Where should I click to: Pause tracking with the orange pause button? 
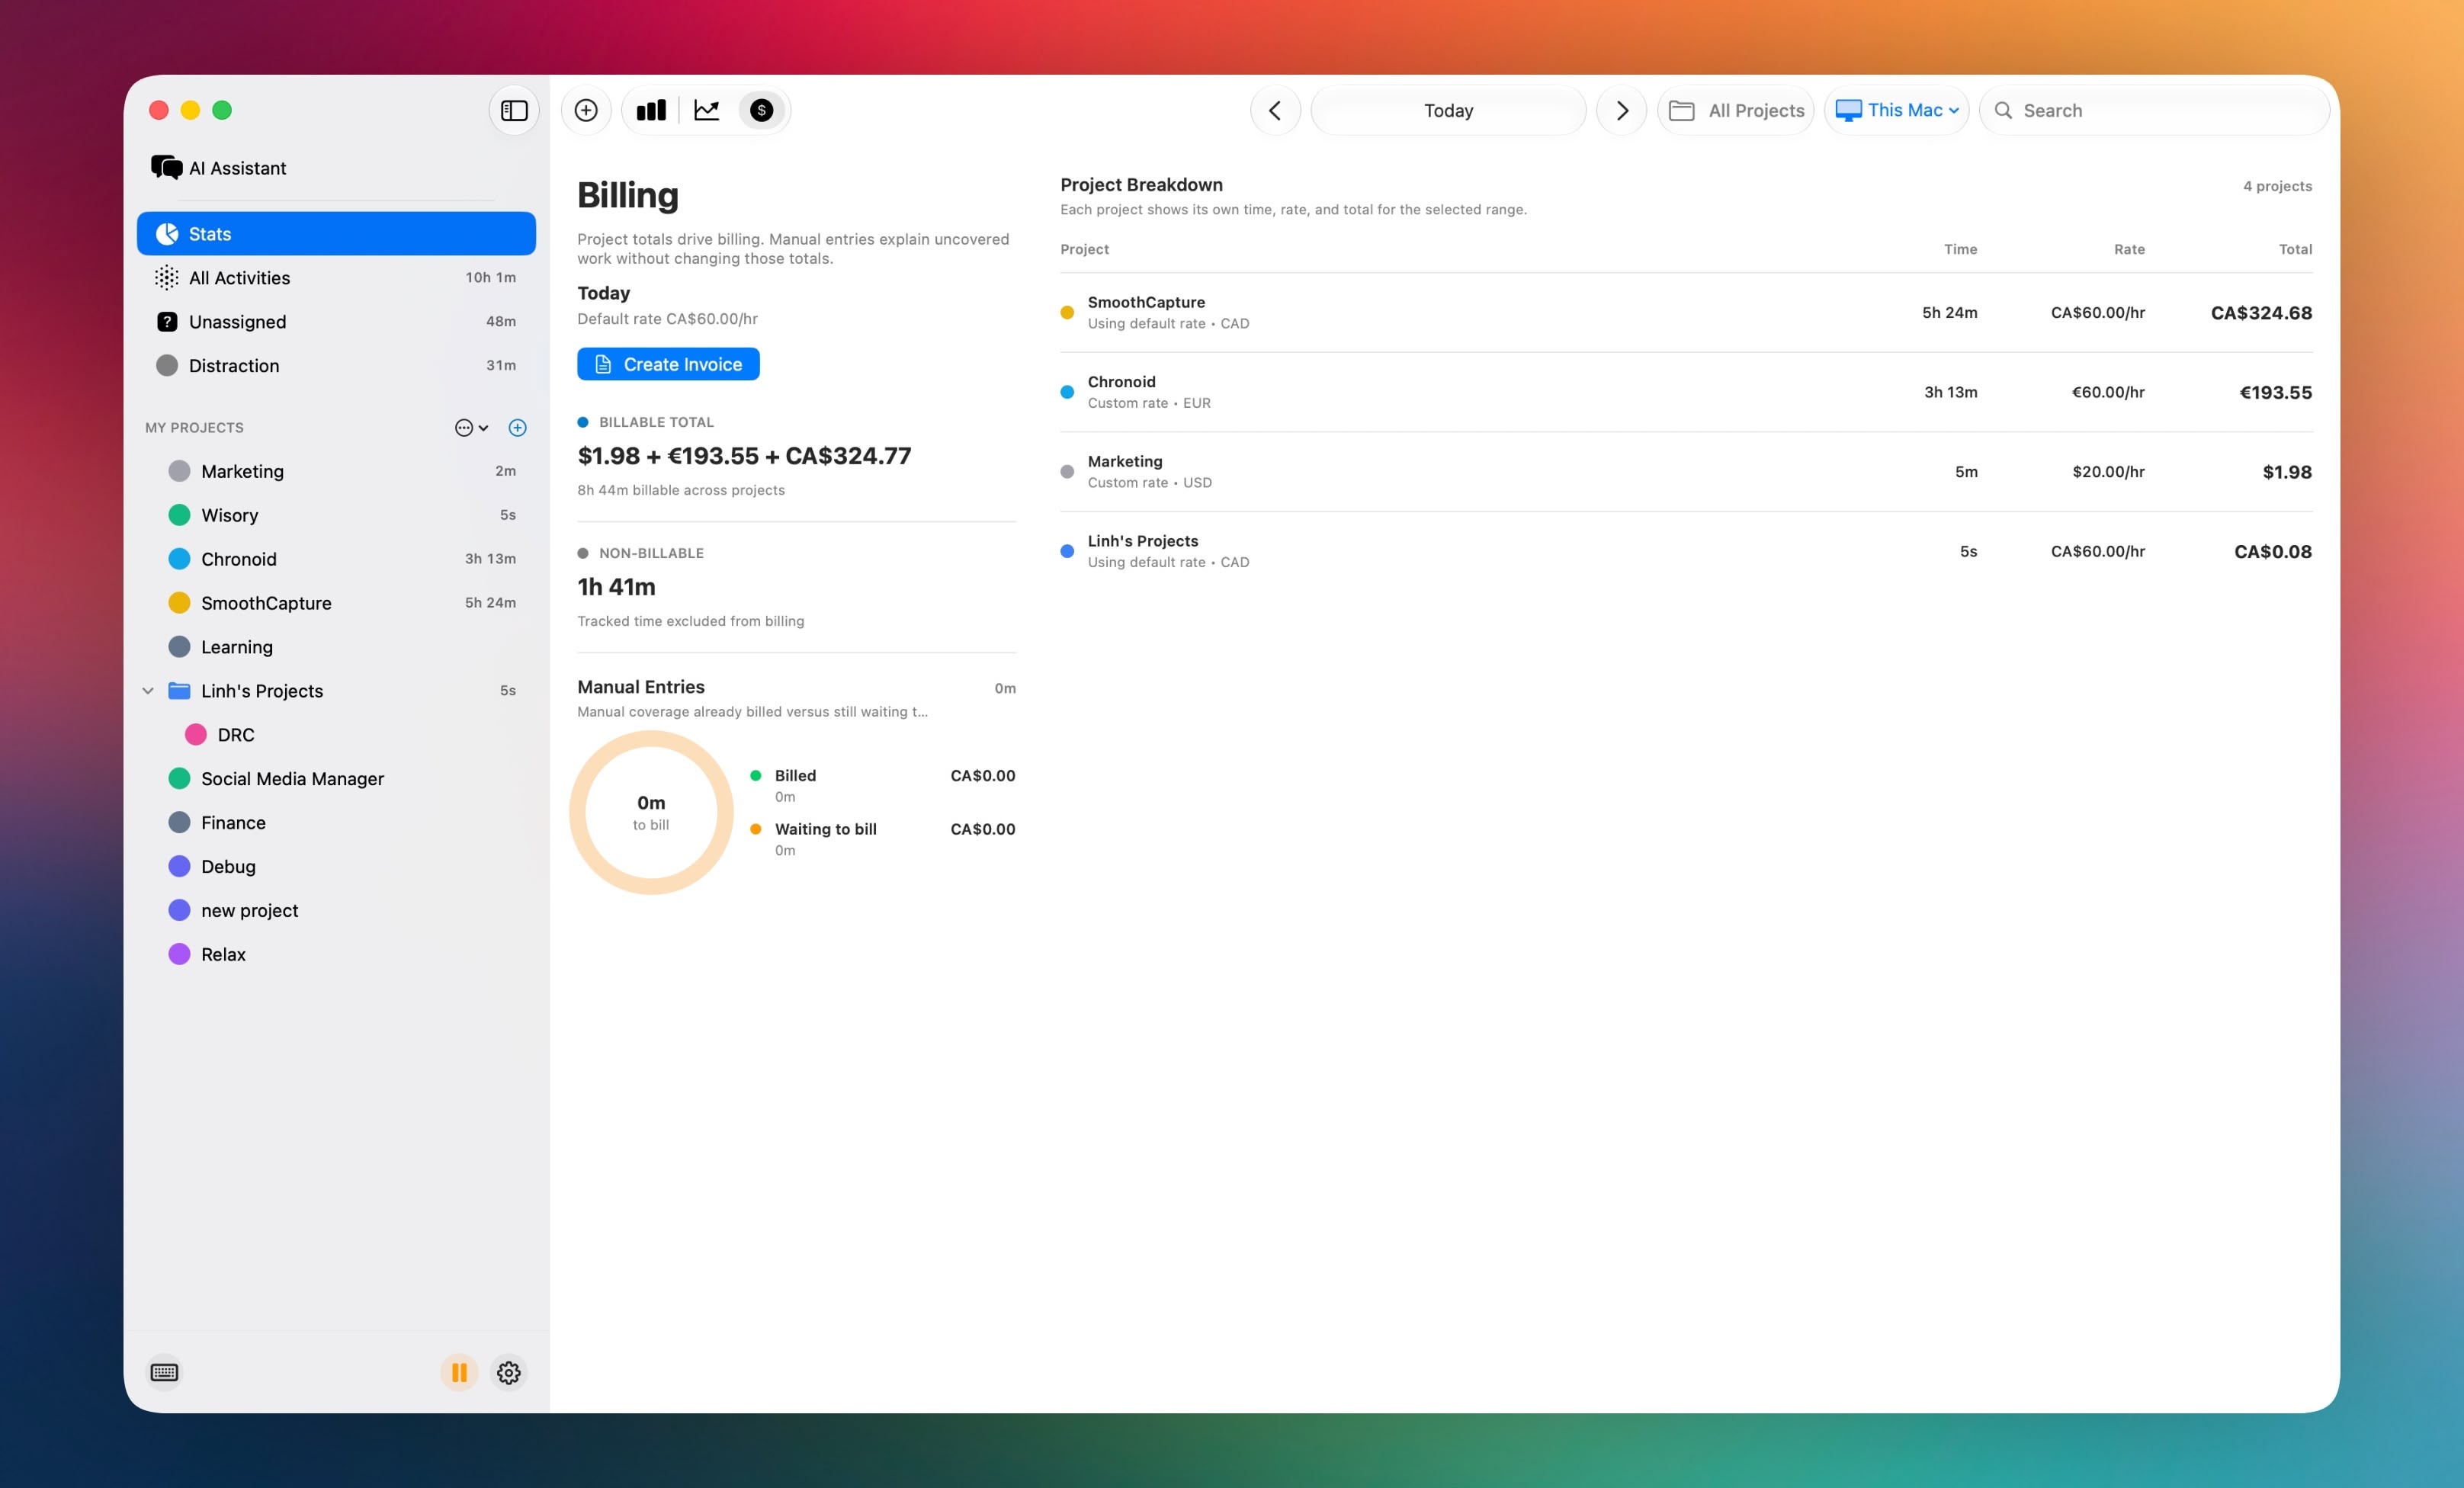[x=459, y=1372]
